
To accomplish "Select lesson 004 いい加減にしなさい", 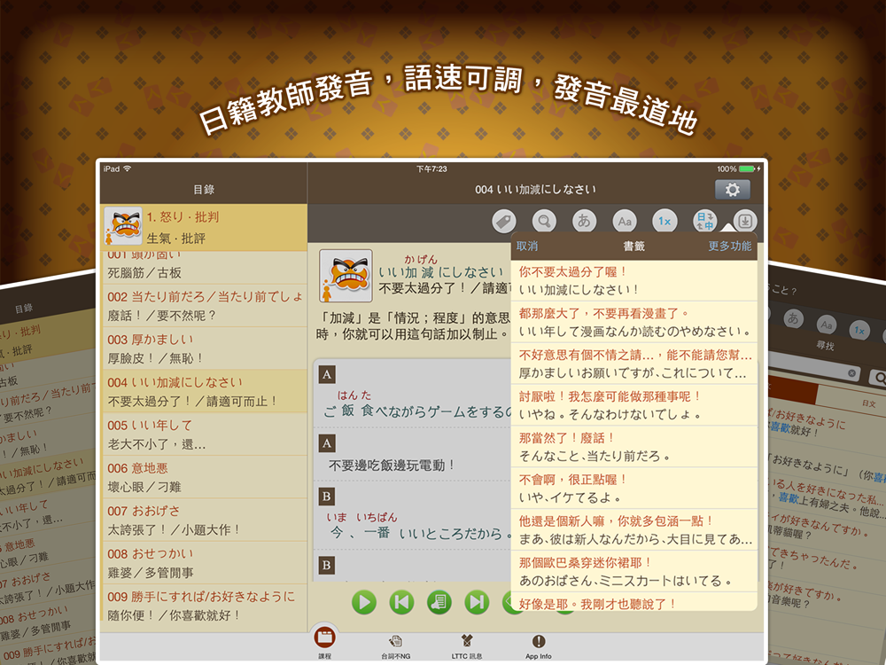I will tap(204, 391).
